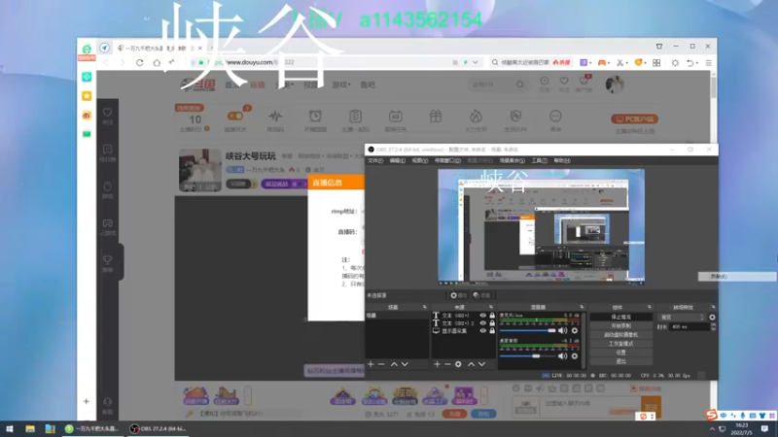Open the flame icon tool in the Douyu toolbar
Viewport: 778px width, 437px height.
(x=476, y=117)
